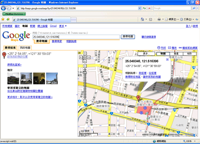200x144 pixels.
Task: Open the third dark photo thumbnail
Action: [39, 78]
